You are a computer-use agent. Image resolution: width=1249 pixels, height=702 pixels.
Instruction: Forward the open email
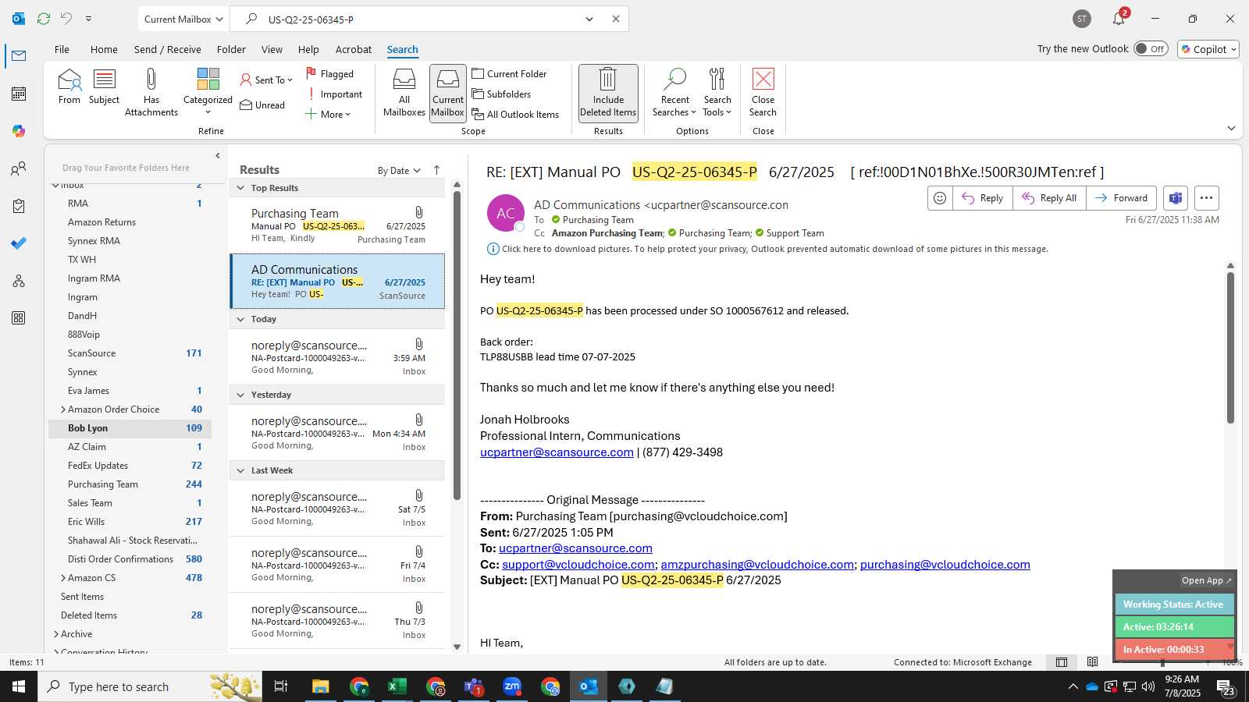pos(1121,198)
